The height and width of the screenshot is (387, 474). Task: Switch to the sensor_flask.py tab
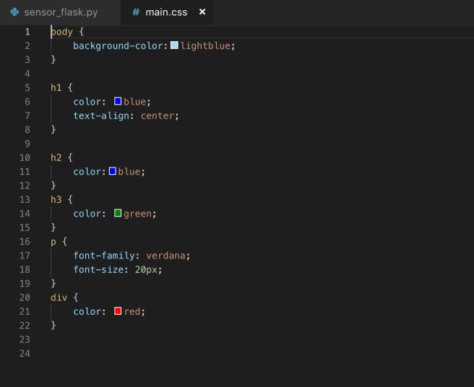tap(60, 12)
